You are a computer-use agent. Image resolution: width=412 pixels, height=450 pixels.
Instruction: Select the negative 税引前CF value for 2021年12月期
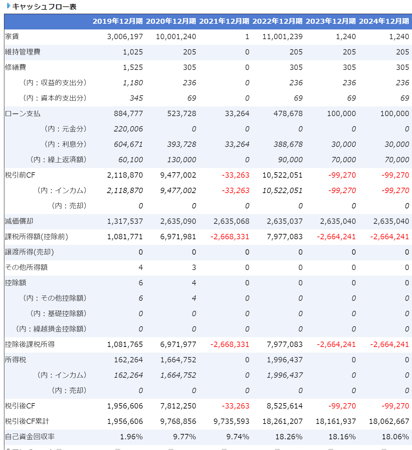[x=235, y=175]
